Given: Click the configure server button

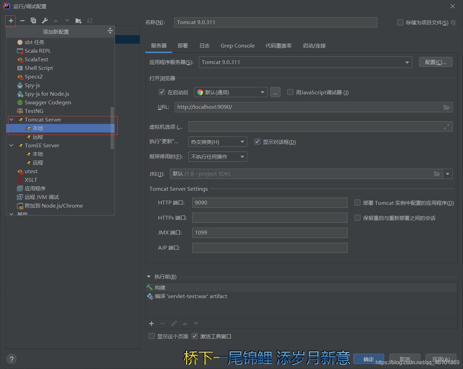Looking at the screenshot, I should 435,62.
